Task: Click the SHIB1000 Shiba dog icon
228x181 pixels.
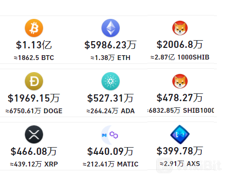Action: (180, 81)
